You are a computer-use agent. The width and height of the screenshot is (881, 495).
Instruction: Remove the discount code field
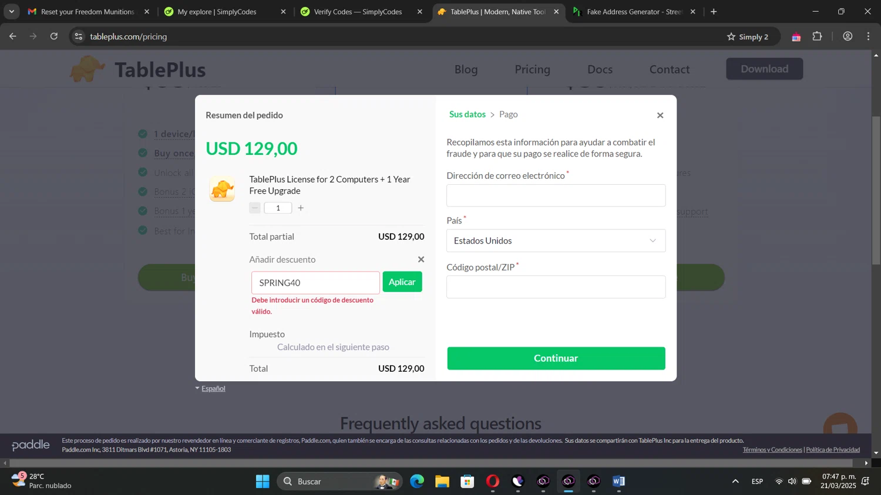(x=421, y=259)
